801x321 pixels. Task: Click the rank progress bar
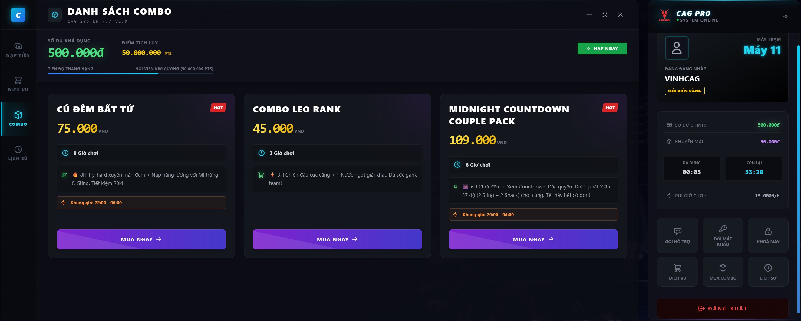(x=130, y=74)
